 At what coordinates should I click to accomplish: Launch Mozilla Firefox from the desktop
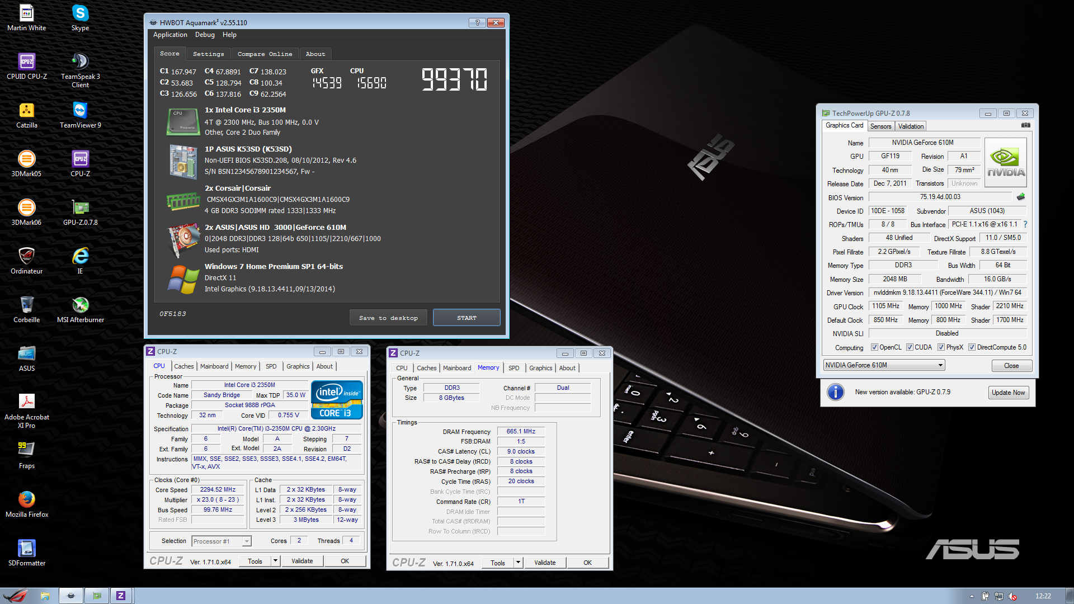point(27,504)
